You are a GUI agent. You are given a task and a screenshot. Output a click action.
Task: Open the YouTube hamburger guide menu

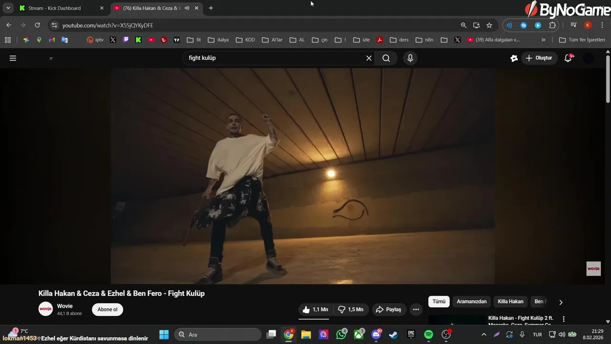click(x=13, y=58)
